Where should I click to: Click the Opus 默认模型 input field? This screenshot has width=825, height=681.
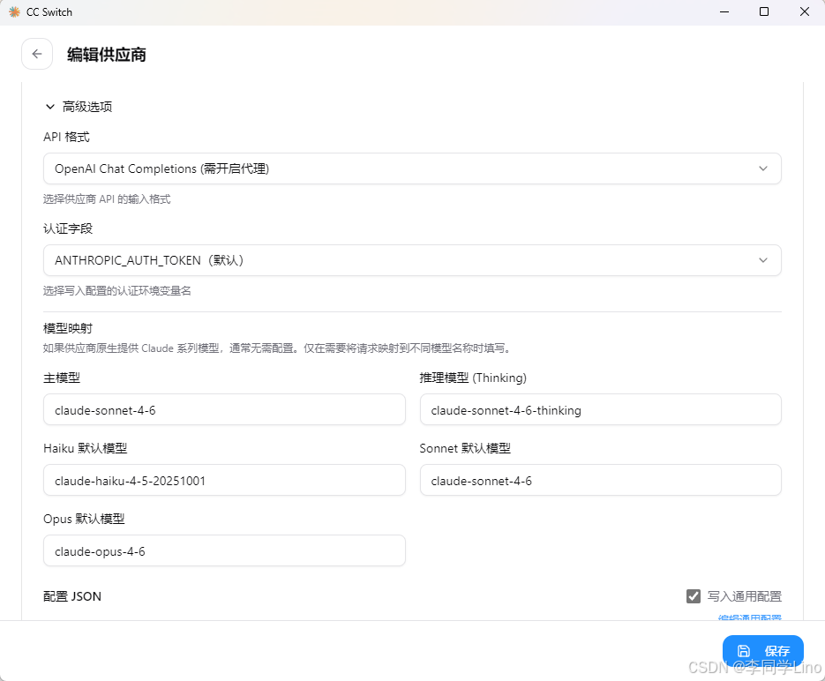tap(224, 550)
